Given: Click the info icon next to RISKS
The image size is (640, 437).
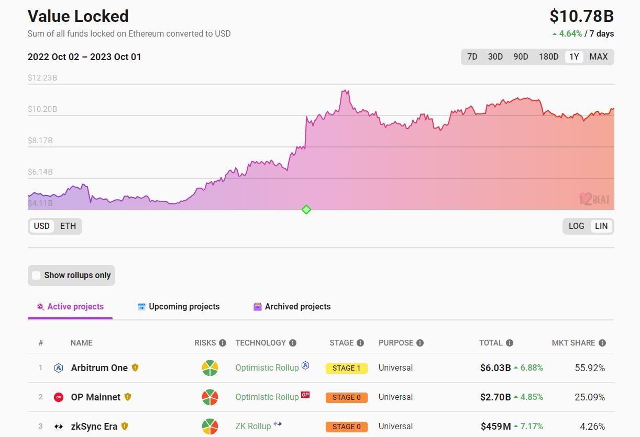Looking at the screenshot, I should (x=223, y=343).
